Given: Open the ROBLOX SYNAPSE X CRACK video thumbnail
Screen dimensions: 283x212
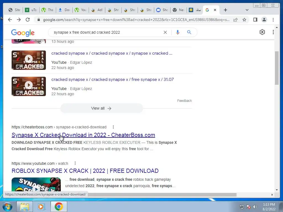Looking at the screenshot, I should [36, 184].
